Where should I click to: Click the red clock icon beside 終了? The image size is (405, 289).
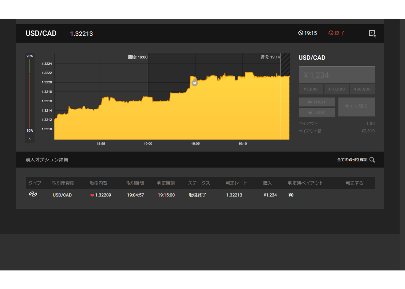(331, 33)
